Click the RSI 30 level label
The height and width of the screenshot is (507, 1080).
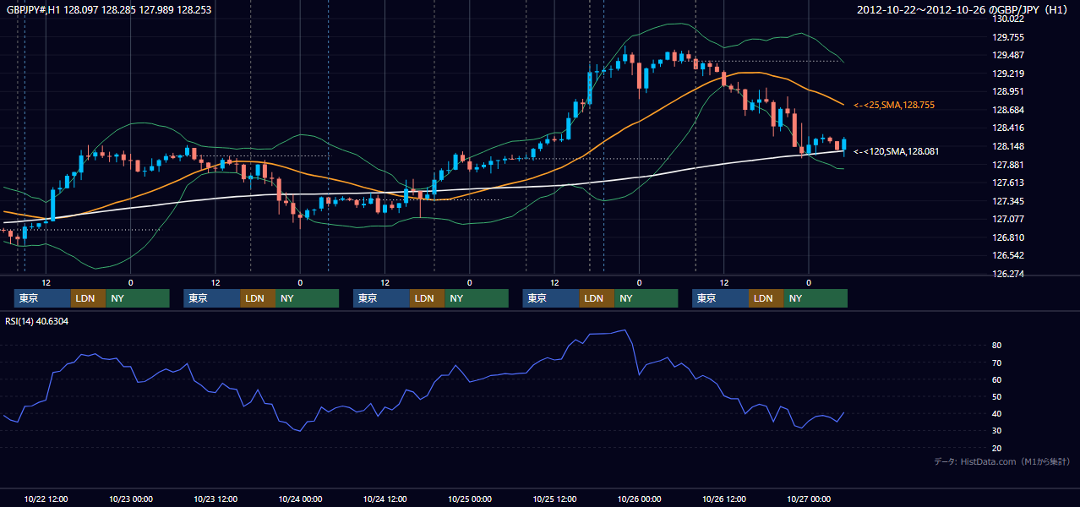tap(997, 431)
